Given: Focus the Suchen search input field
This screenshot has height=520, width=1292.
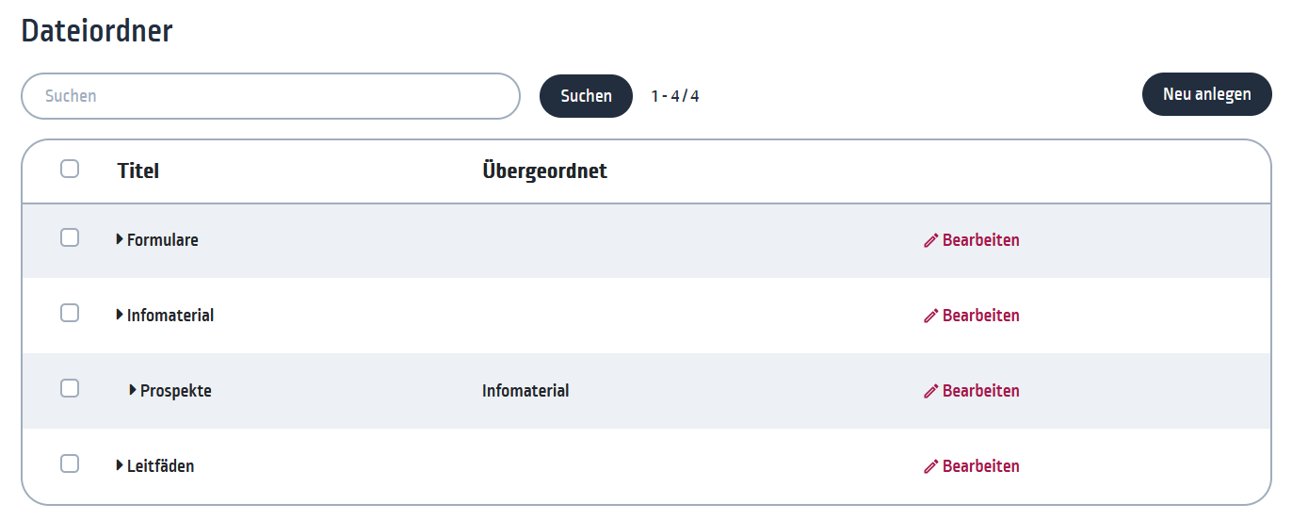Looking at the screenshot, I should tap(270, 96).
